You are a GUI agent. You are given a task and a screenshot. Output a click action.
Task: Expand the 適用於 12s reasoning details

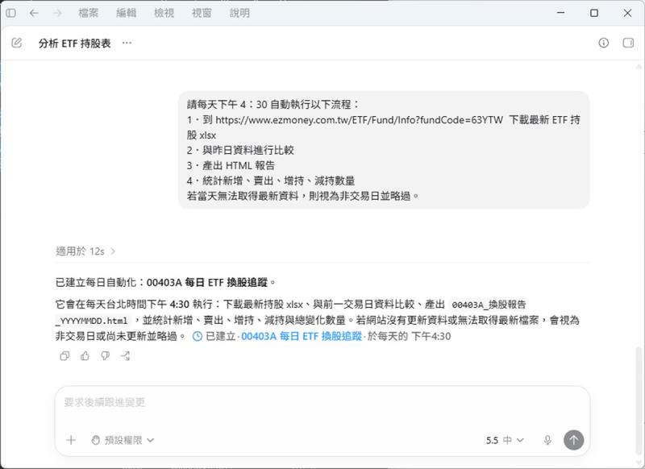85,251
